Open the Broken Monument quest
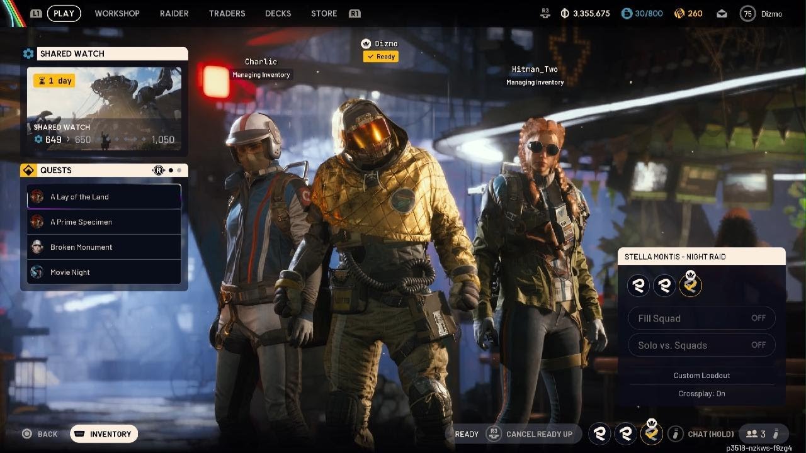This screenshot has width=806, height=453. tap(104, 247)
